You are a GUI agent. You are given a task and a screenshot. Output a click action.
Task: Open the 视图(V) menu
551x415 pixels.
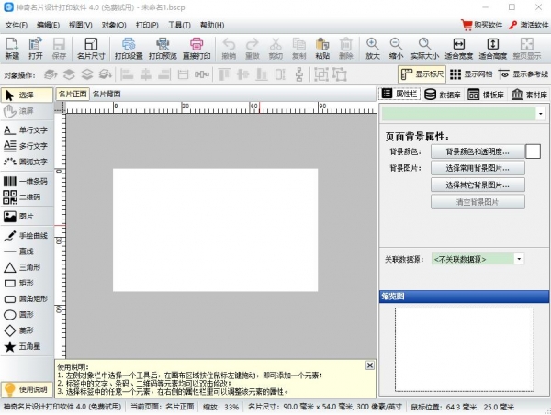pyautogui.click(x=81, y=25)
